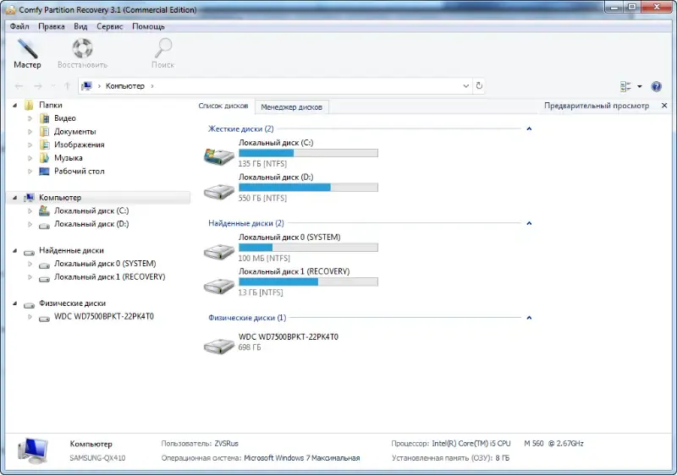The height and width of the screenshot is (475, 677).
Task: Expand the Видео tree node
Action: coord(30,118)
